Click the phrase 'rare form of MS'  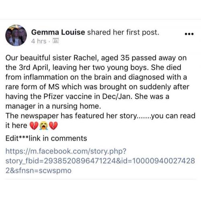32,87
